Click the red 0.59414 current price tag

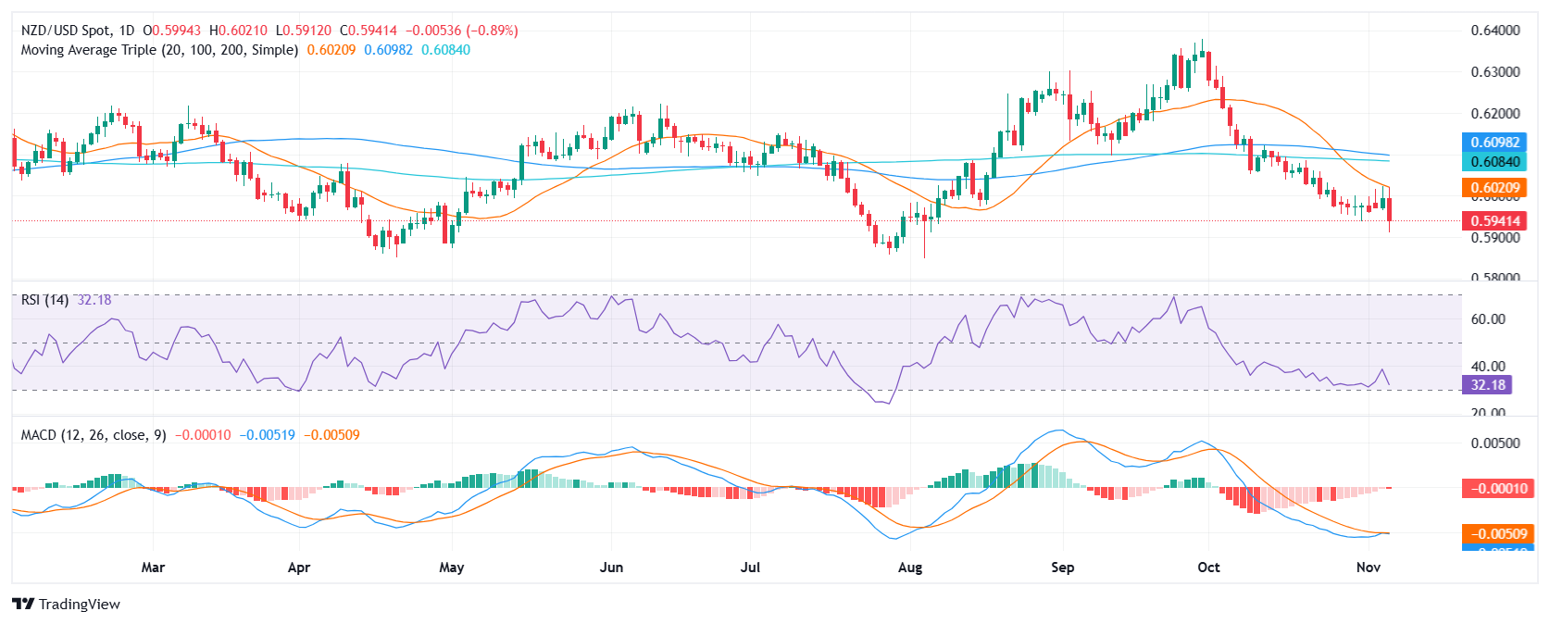1494,221
